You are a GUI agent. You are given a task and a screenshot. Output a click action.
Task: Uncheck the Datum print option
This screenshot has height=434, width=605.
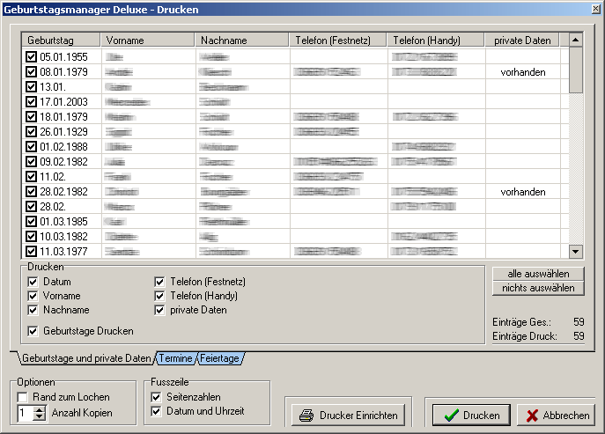coord(33,282)
